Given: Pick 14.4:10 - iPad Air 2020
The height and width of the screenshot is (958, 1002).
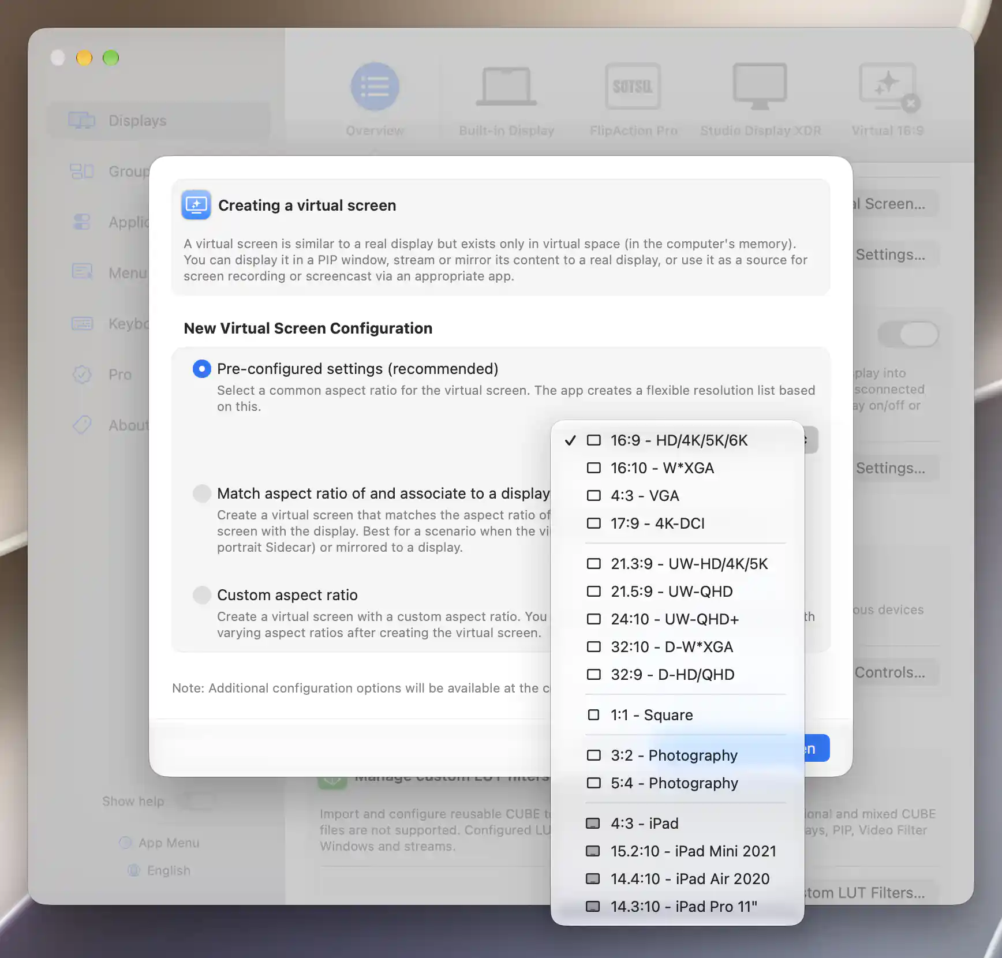Looking at the screenshot, I should (x=677, y=879).
